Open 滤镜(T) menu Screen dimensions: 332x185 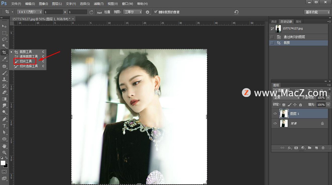pyautogui.click(x=99, y=4)
